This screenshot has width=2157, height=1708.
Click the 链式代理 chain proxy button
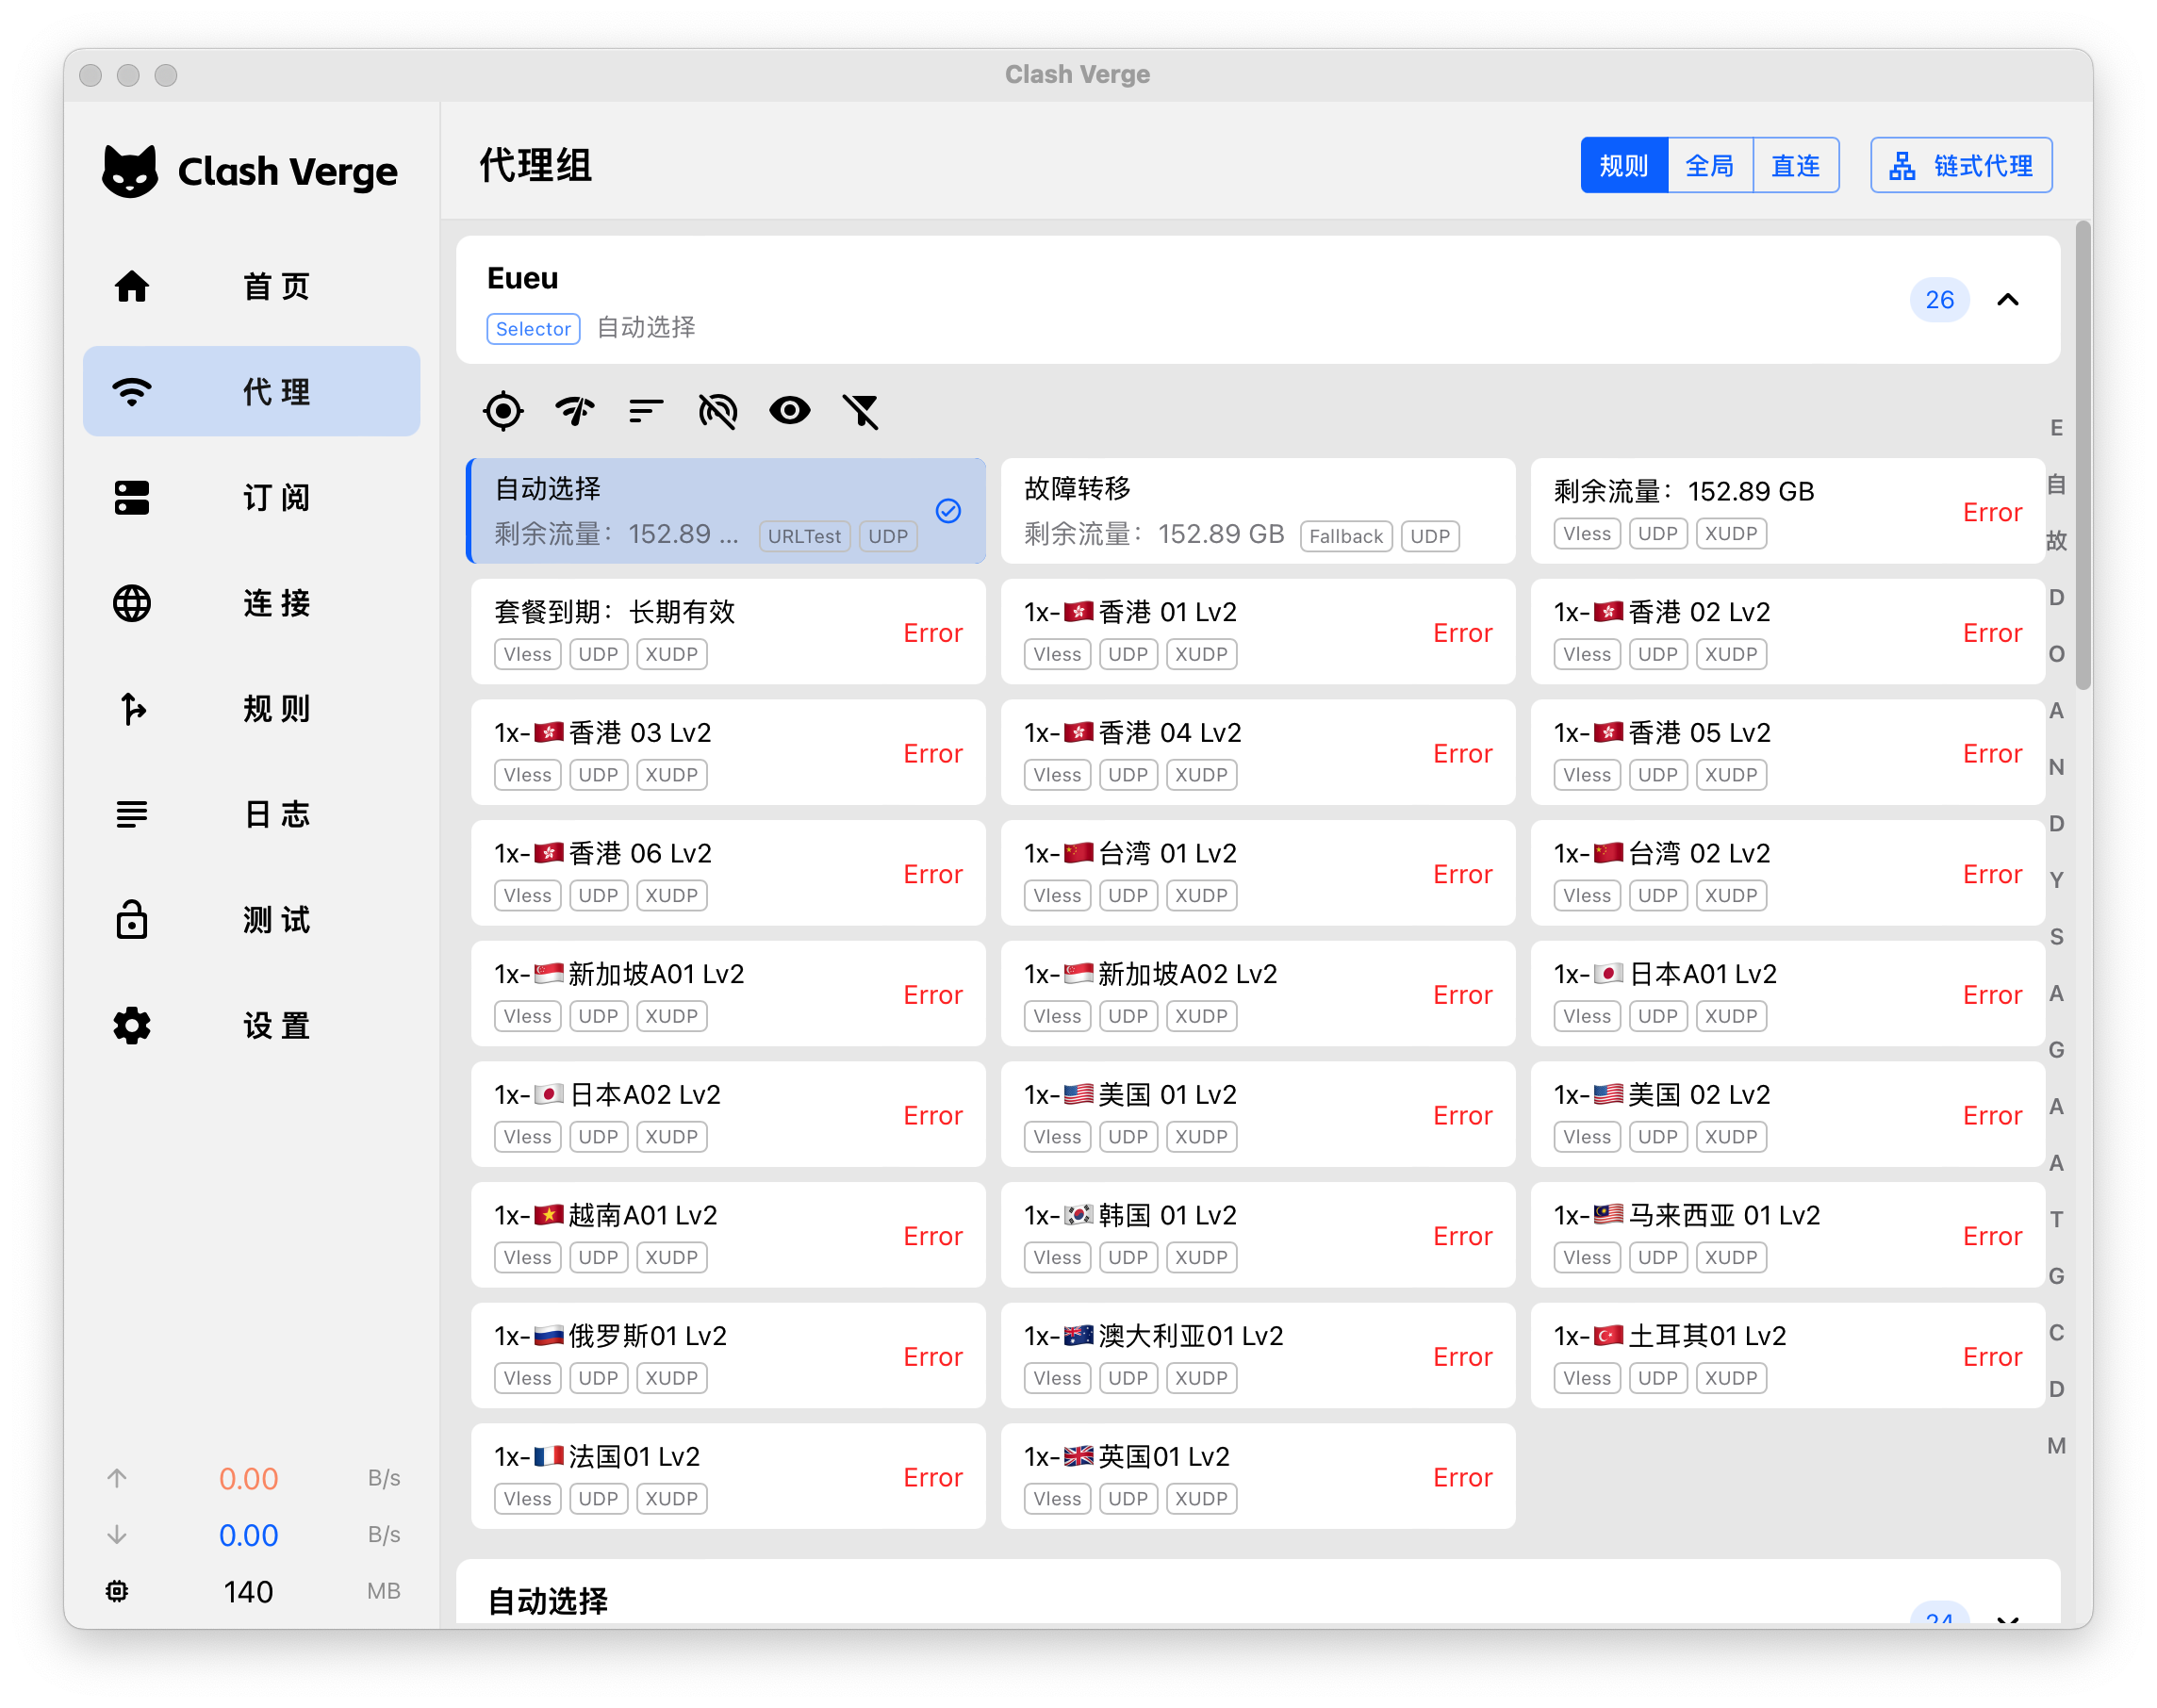coord(1961,165)
